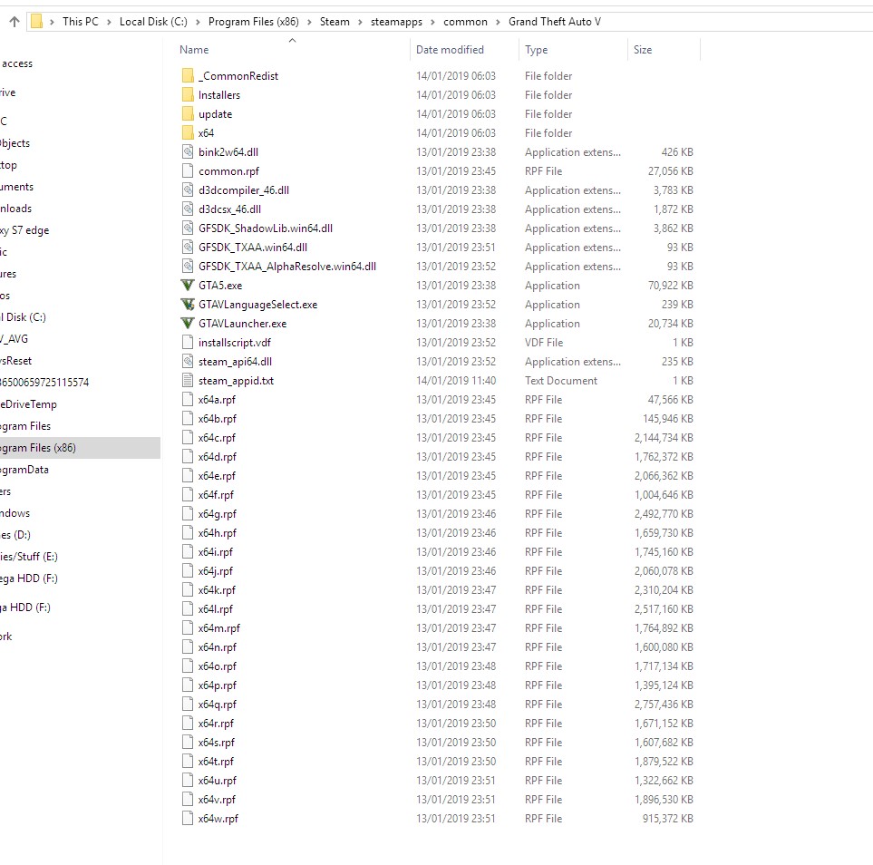This screenshot has height=865, width=873.
Task: Click the d3dcsx_46.dll file icon
Action: pyautogui.click(x=189, y=209)
